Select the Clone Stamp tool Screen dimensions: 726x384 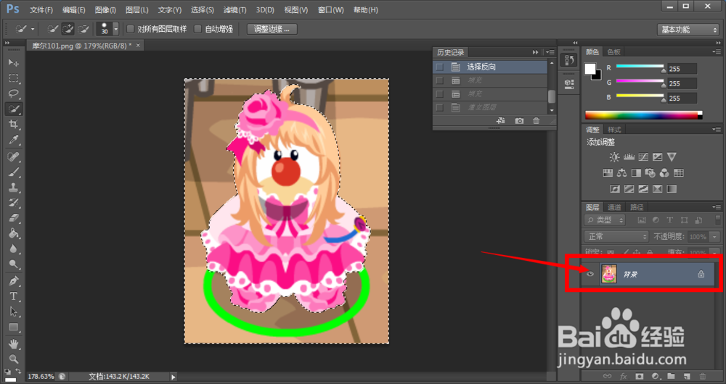point(13,188)
